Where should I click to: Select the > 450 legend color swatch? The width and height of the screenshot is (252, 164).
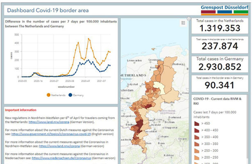(197, 123)
